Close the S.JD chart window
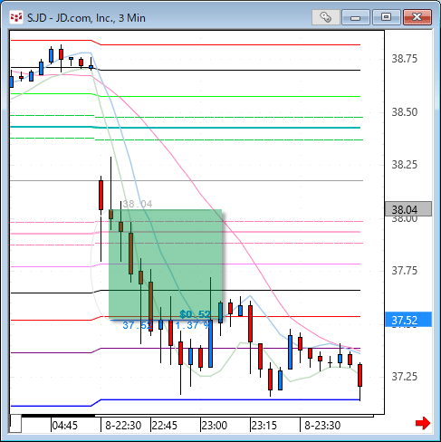 coord(417,17)
